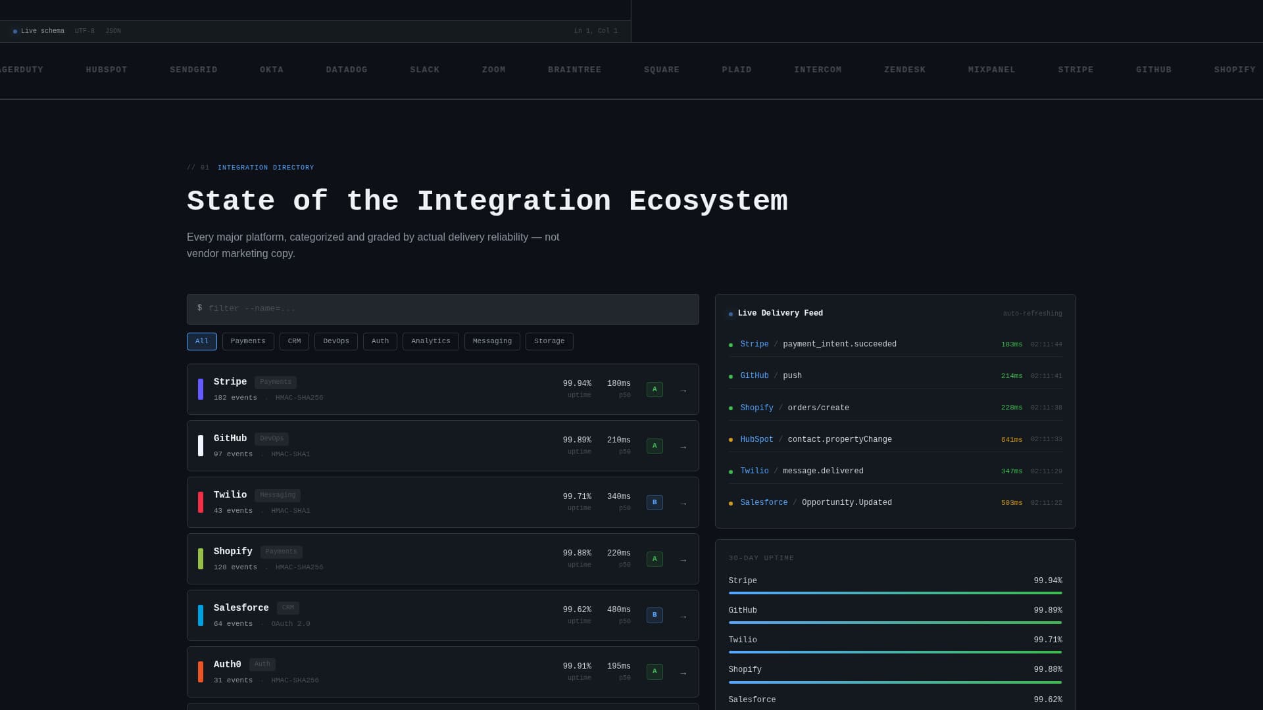Click the green dot next to the GitHub feed entry
The image size is (1263, 710).
[731, 376]
